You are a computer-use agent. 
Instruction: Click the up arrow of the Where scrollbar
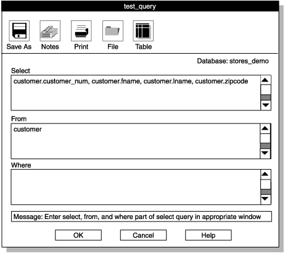tap(266, 175)
